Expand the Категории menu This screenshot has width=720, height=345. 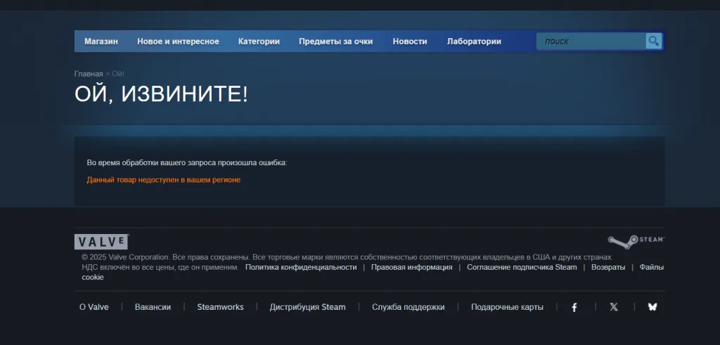click(259, 41)
